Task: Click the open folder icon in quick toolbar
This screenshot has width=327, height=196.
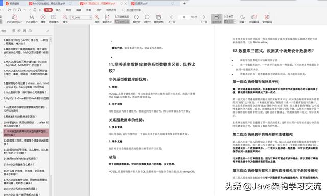Action: [x=9, y=10]
